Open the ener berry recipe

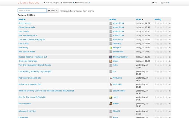click(x=23, y=47)
